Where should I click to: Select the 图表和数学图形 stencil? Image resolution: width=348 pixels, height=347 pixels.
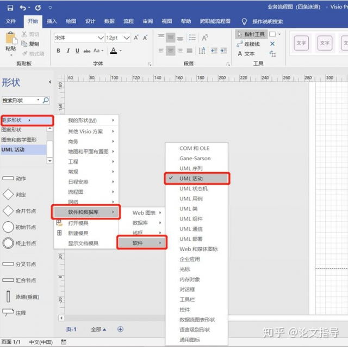[19, 140]
